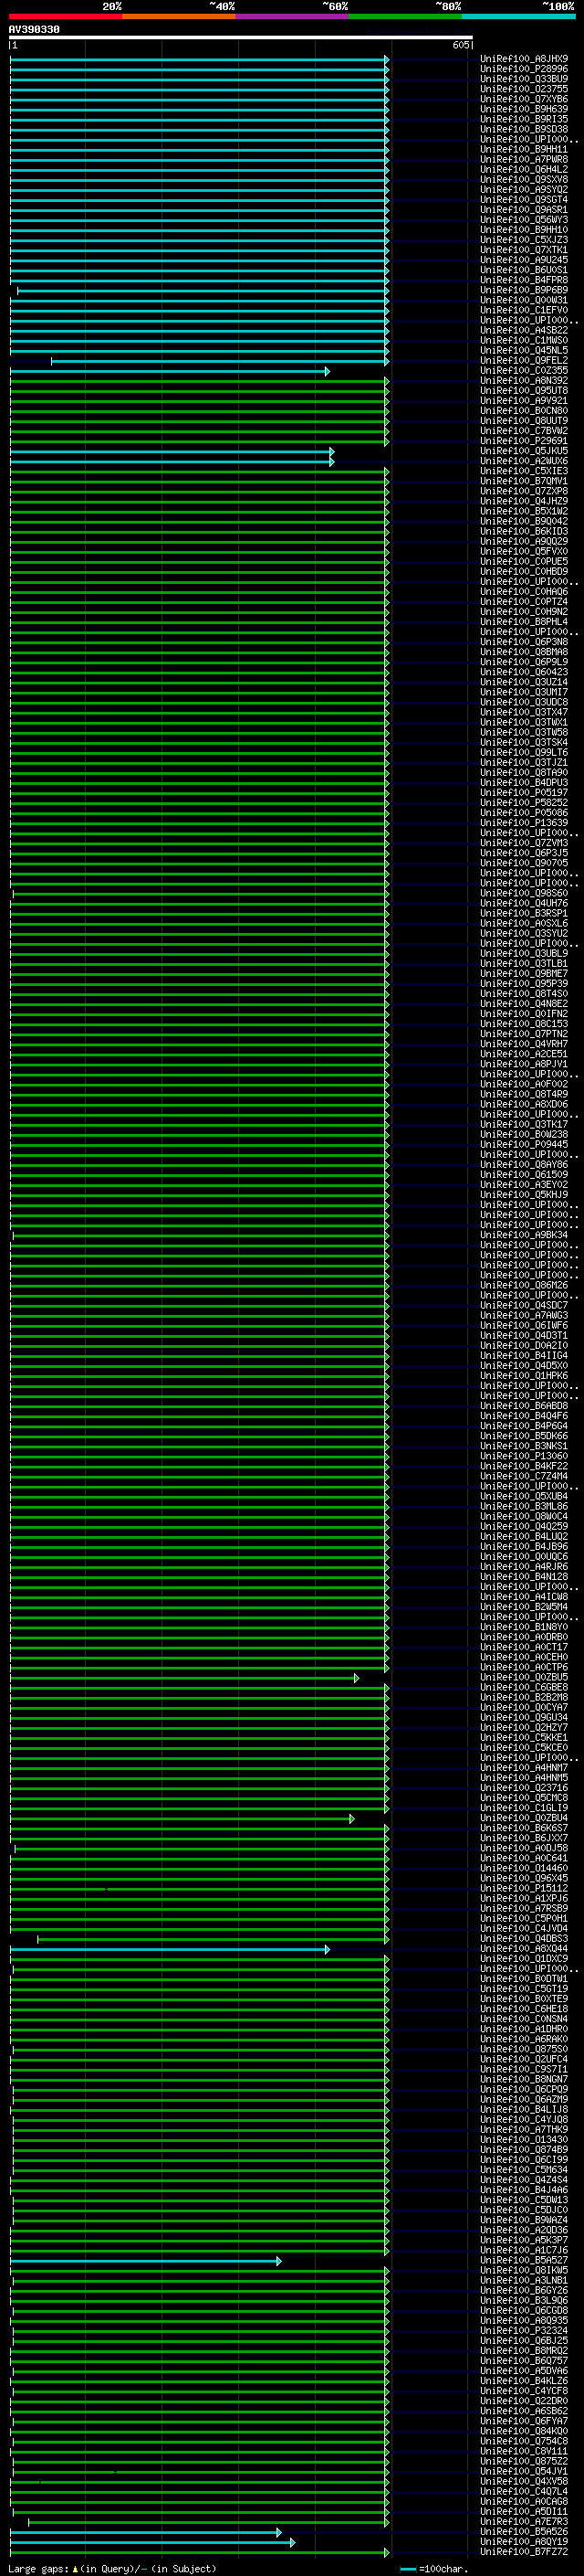Open hit UniRef100_P28996
The width and height of the screenshot is (584, 2576).
pyautogui.click(x=524, y=69)
